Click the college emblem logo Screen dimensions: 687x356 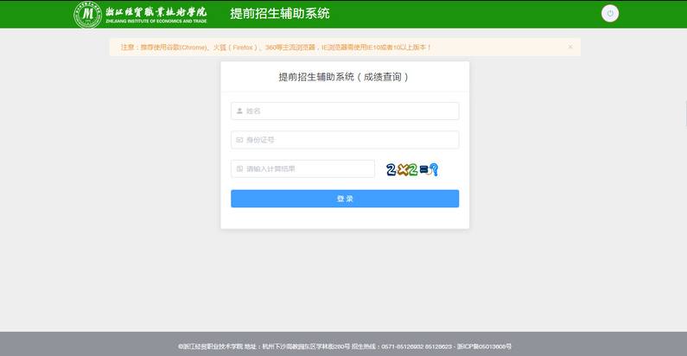point(87,15)
